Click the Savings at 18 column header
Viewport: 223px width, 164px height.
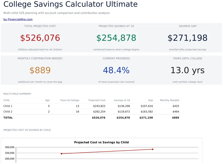pyautogui.click(x=122, y=100)
